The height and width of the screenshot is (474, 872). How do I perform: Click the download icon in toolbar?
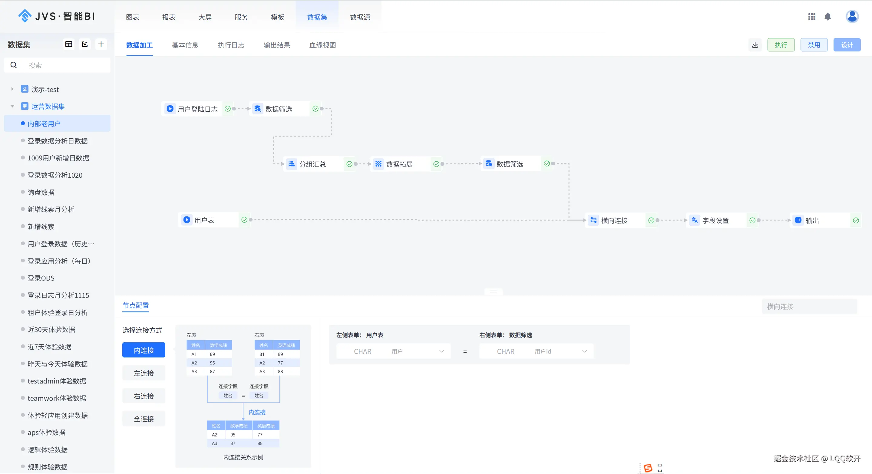(755, 45)
